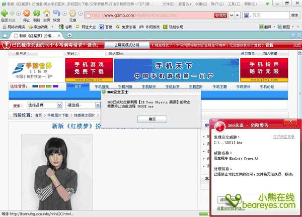
Task: Click the tab list icon left of tabs
Action: tap(5, 36)
